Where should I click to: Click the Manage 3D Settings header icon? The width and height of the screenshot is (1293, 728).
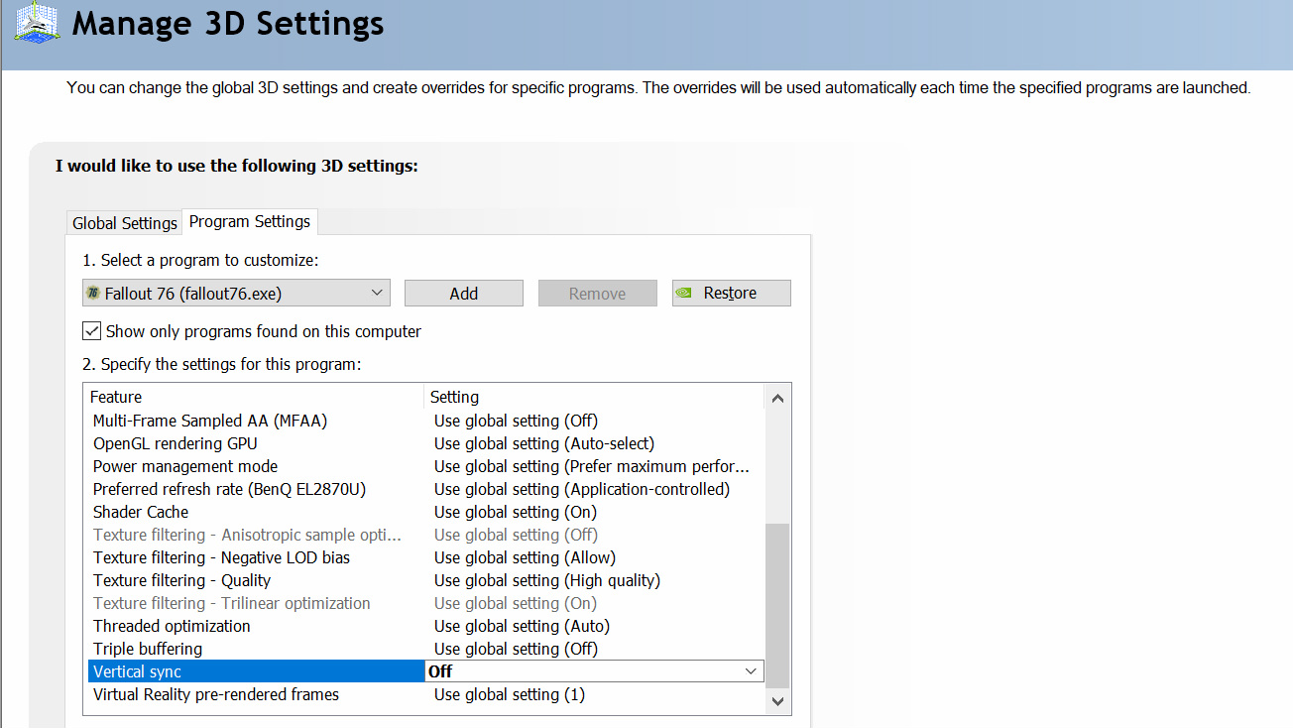[x=36, y=22]
